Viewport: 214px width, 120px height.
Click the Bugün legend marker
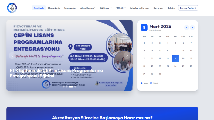pyautogui.click(x=141, y=83)
